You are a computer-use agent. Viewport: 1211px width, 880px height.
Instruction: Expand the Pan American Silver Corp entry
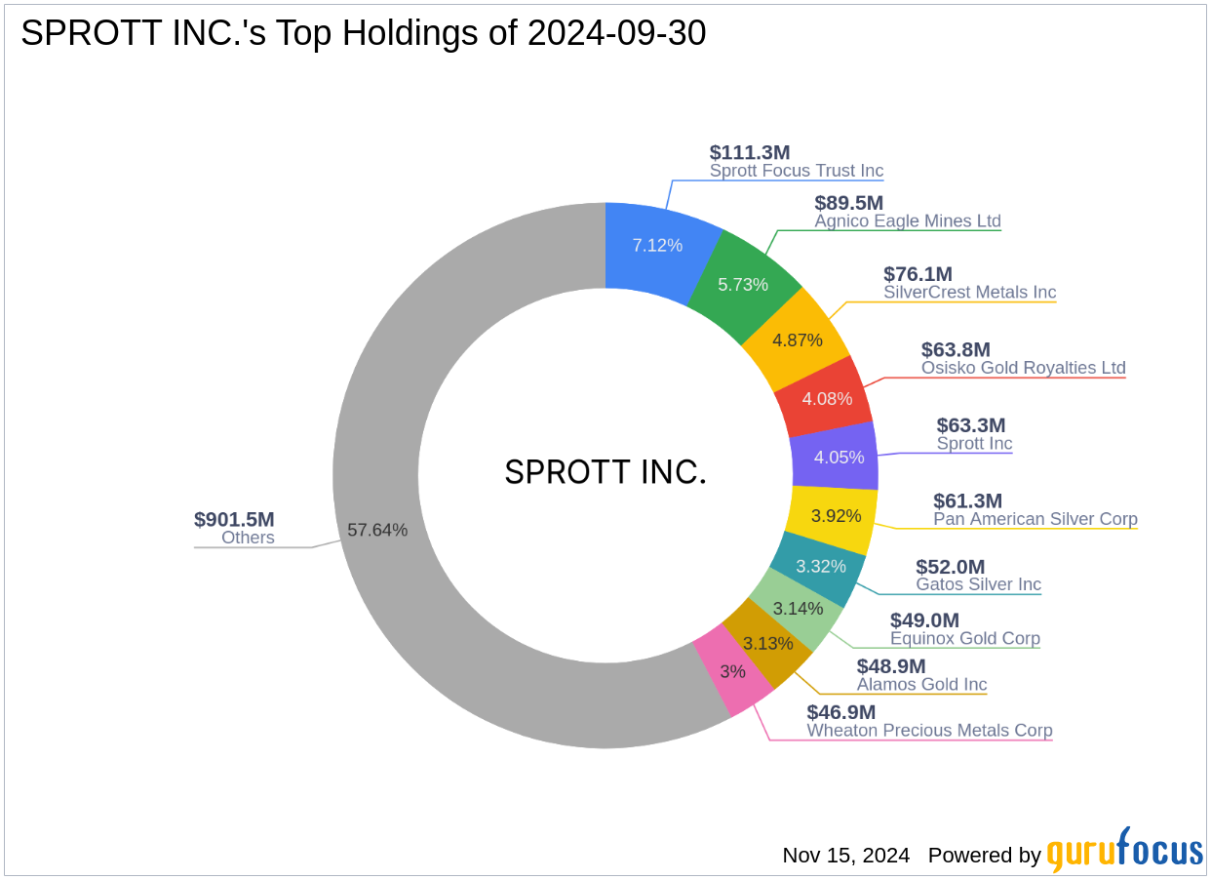coord(1035,519)
